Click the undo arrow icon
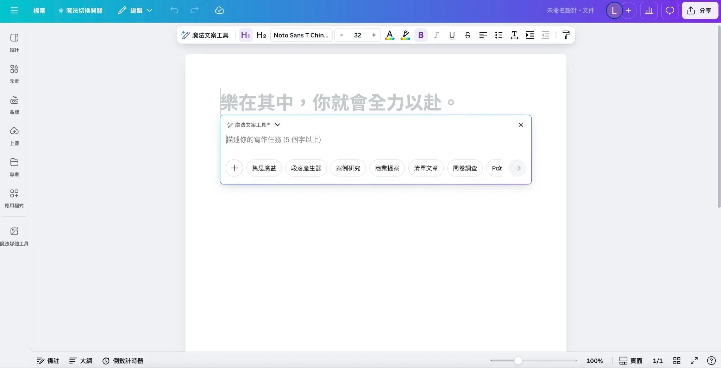 (174, 10)
